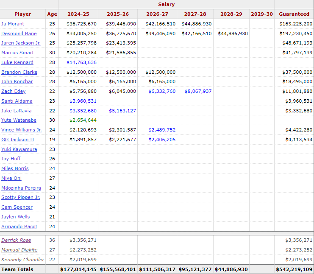Click the Santi Aldama link

[x=17, y=101]
